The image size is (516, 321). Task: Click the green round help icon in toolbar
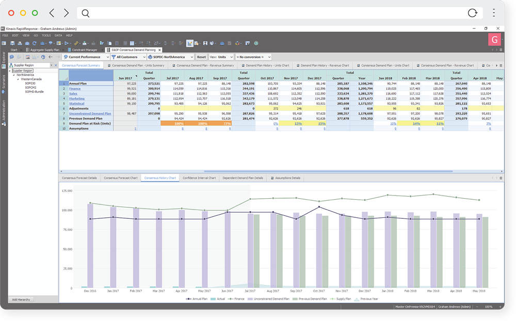click(x=256, y=43)
